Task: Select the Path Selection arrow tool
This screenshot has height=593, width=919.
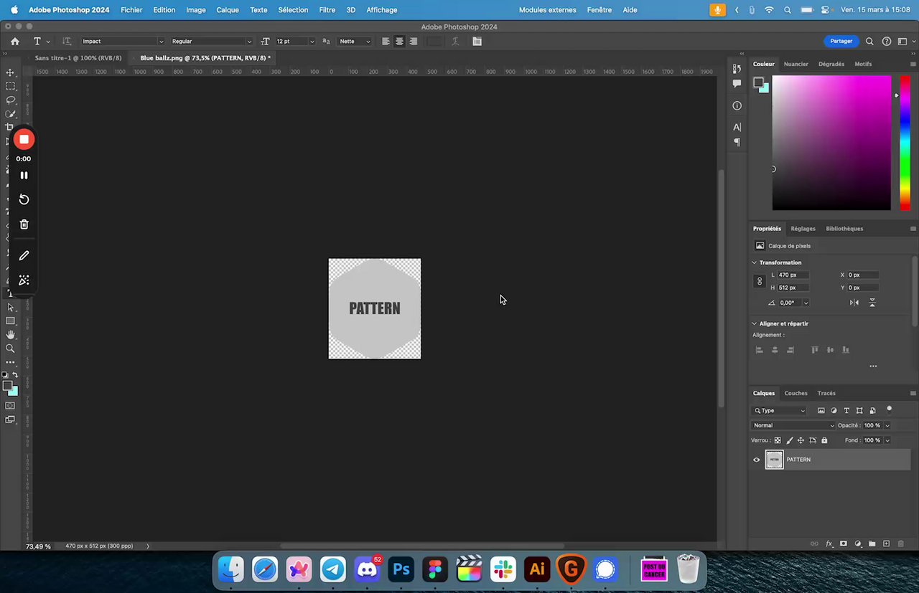Action: click(x=10, y=308)
